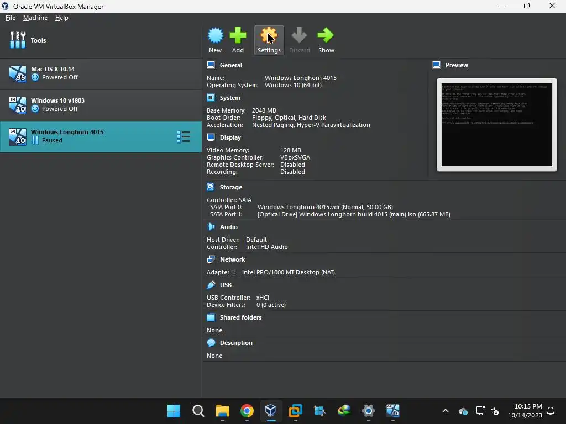Click the '128 MB' video memory value
Screen dimensions: 566x424
click(291, 150)
